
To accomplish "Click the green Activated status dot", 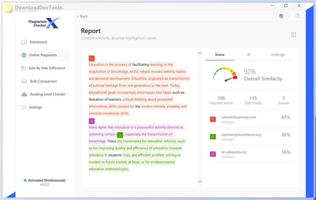I will 25,180.
